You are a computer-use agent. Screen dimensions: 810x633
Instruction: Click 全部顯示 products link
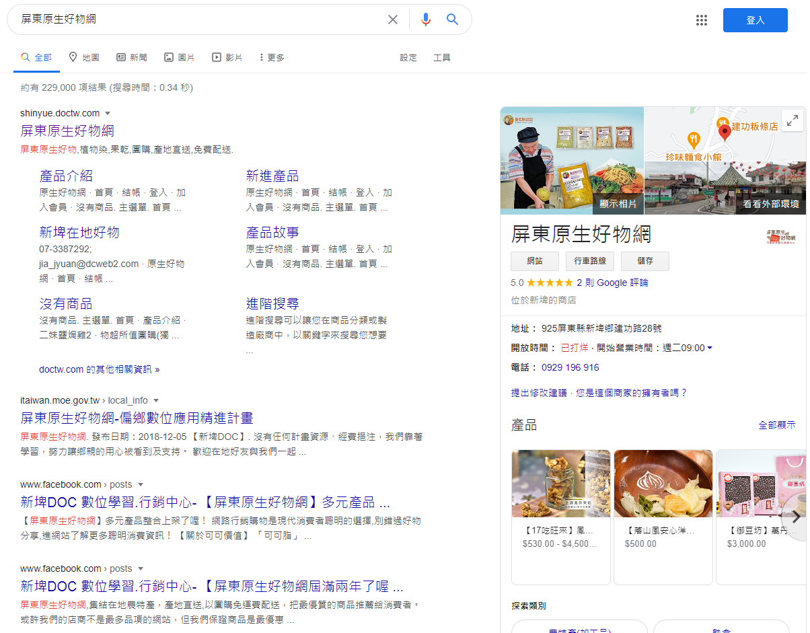(x=777, y=425)
